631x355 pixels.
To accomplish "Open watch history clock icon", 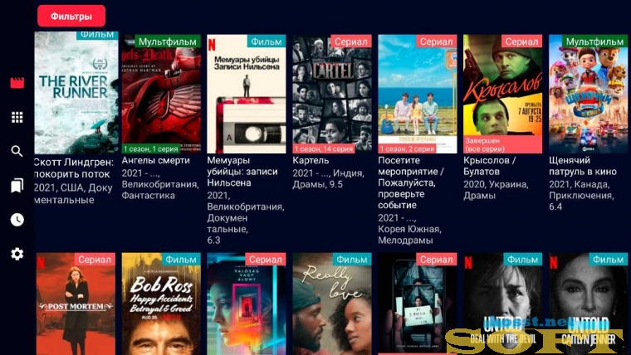I will click(17, 220).
